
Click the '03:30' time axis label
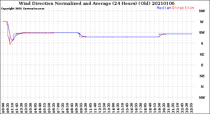tap(31, 108)
